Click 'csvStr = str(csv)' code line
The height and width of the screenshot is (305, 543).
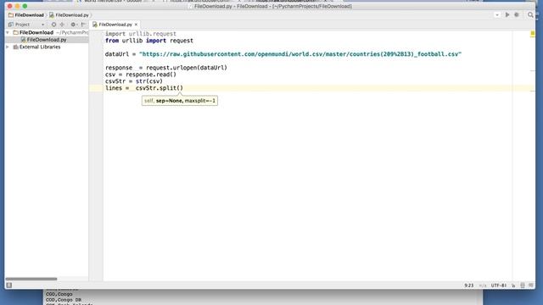pos(134,81)
